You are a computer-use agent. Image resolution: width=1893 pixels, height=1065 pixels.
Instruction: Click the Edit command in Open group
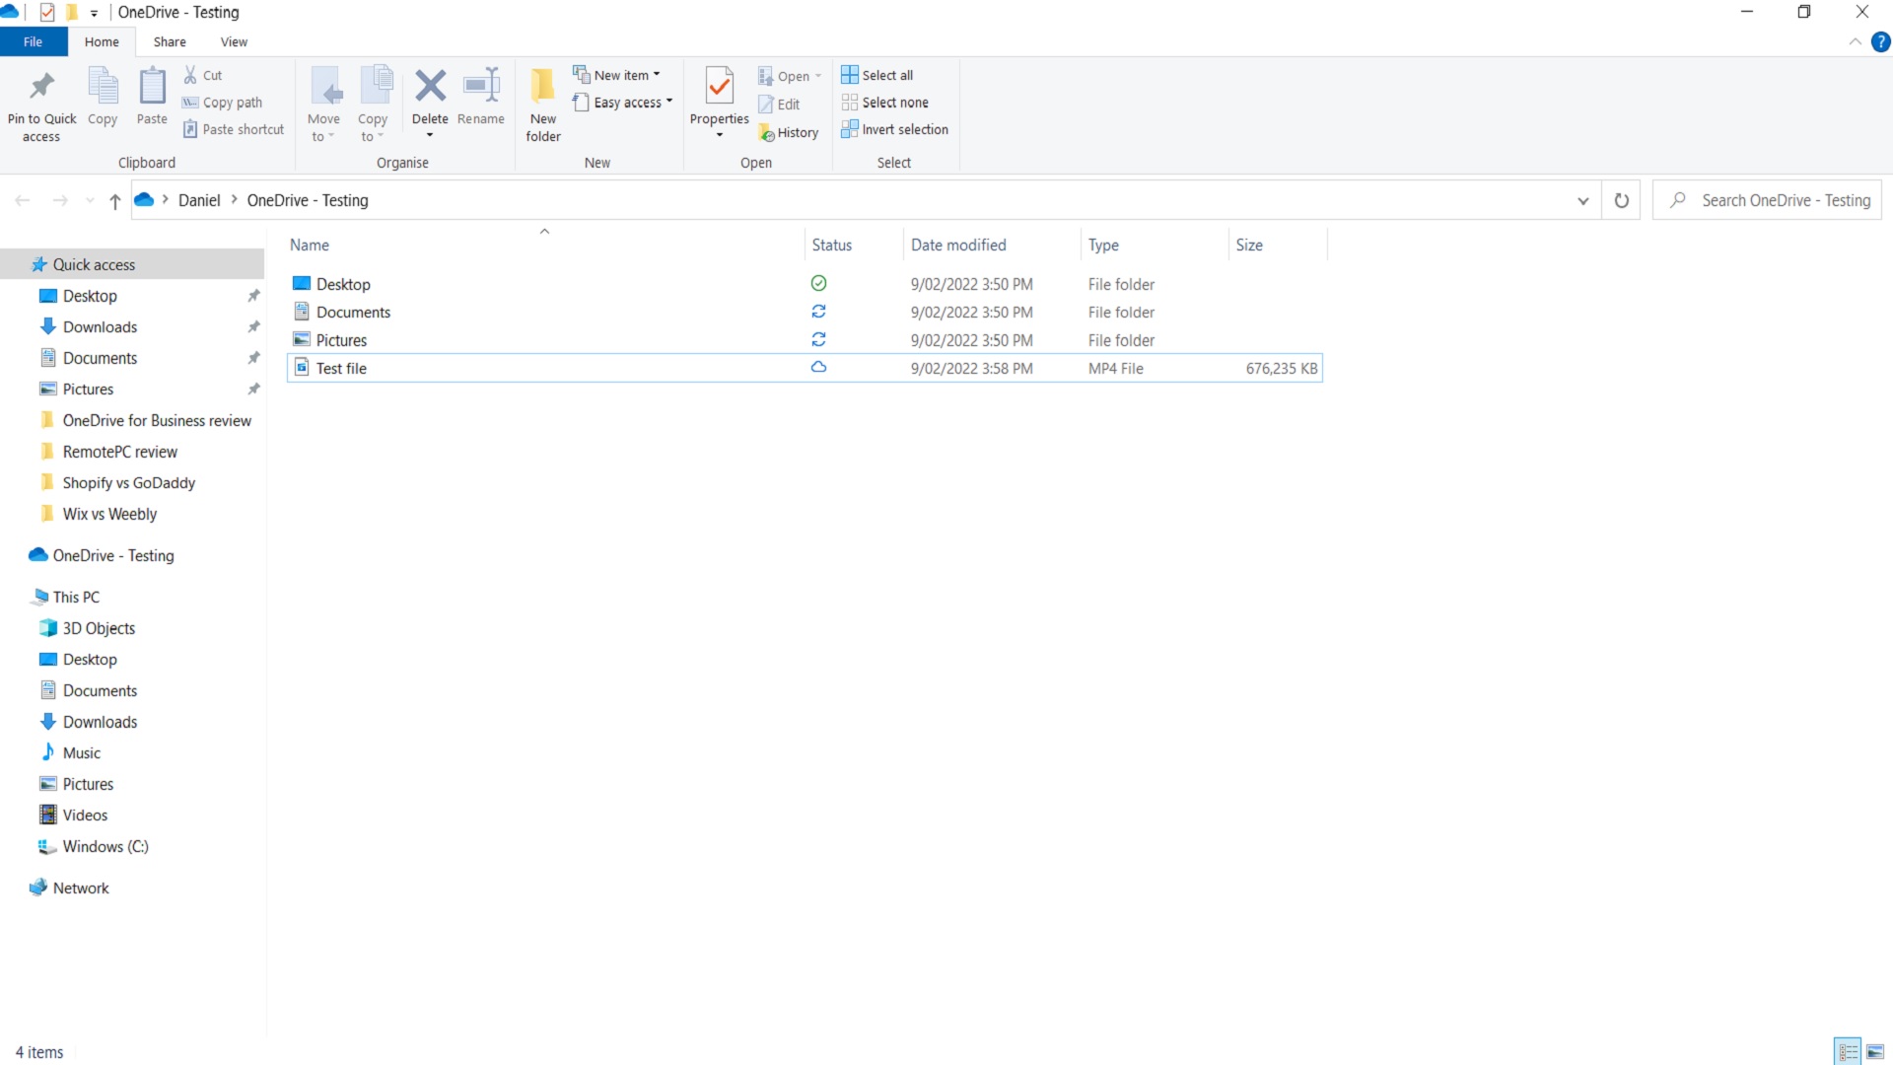tap(779, 104)
